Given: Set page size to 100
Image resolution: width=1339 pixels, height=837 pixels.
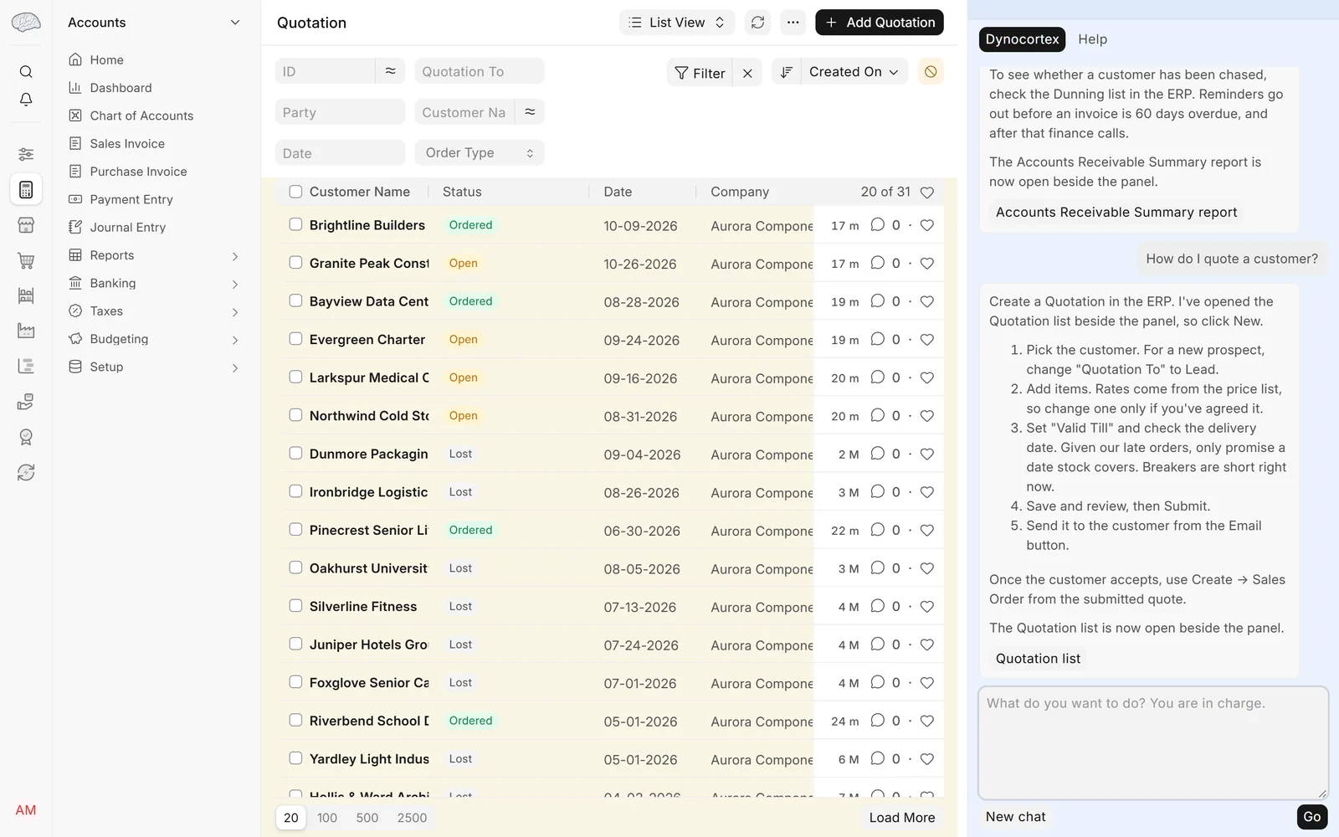Looking at the screenshot, I should (327, 818).
